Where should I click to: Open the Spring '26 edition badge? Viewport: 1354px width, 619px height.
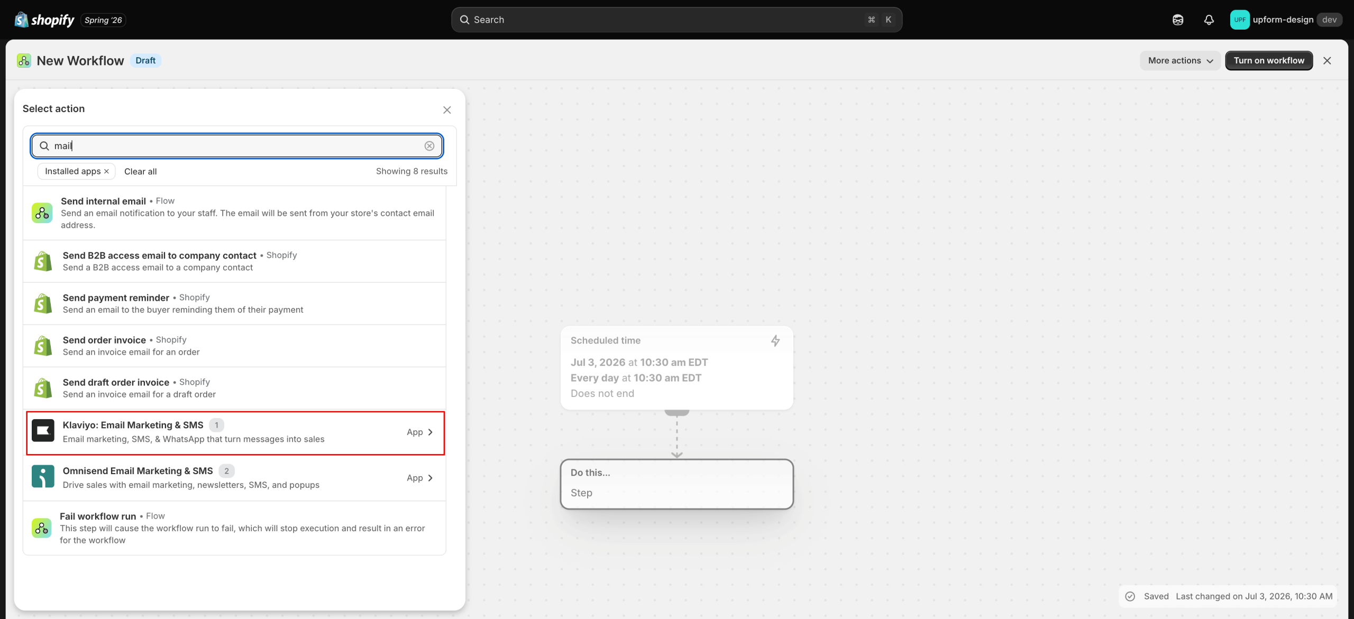103,20
